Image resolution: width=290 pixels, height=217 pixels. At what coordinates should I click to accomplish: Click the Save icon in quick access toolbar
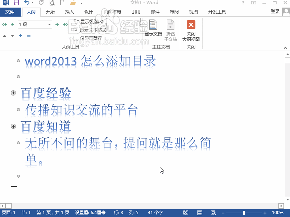pos(16,3)
